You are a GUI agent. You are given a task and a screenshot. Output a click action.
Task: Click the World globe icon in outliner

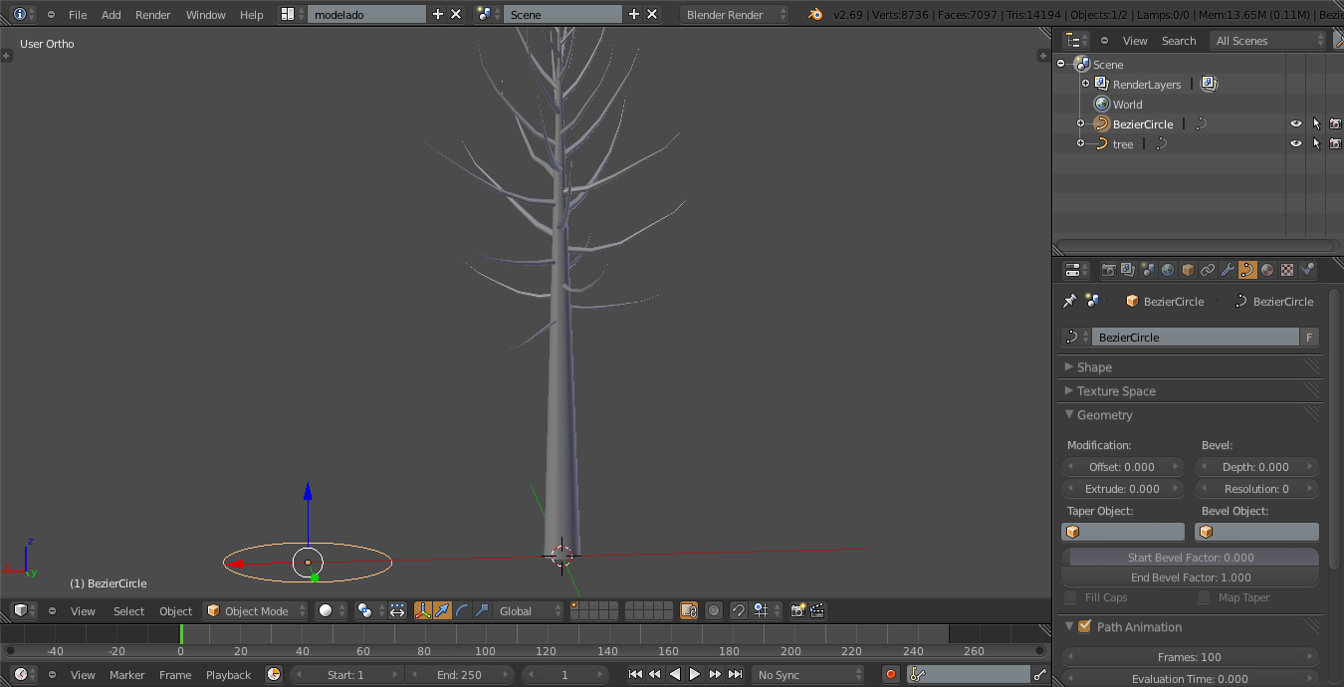click(x=1101, y=104)
